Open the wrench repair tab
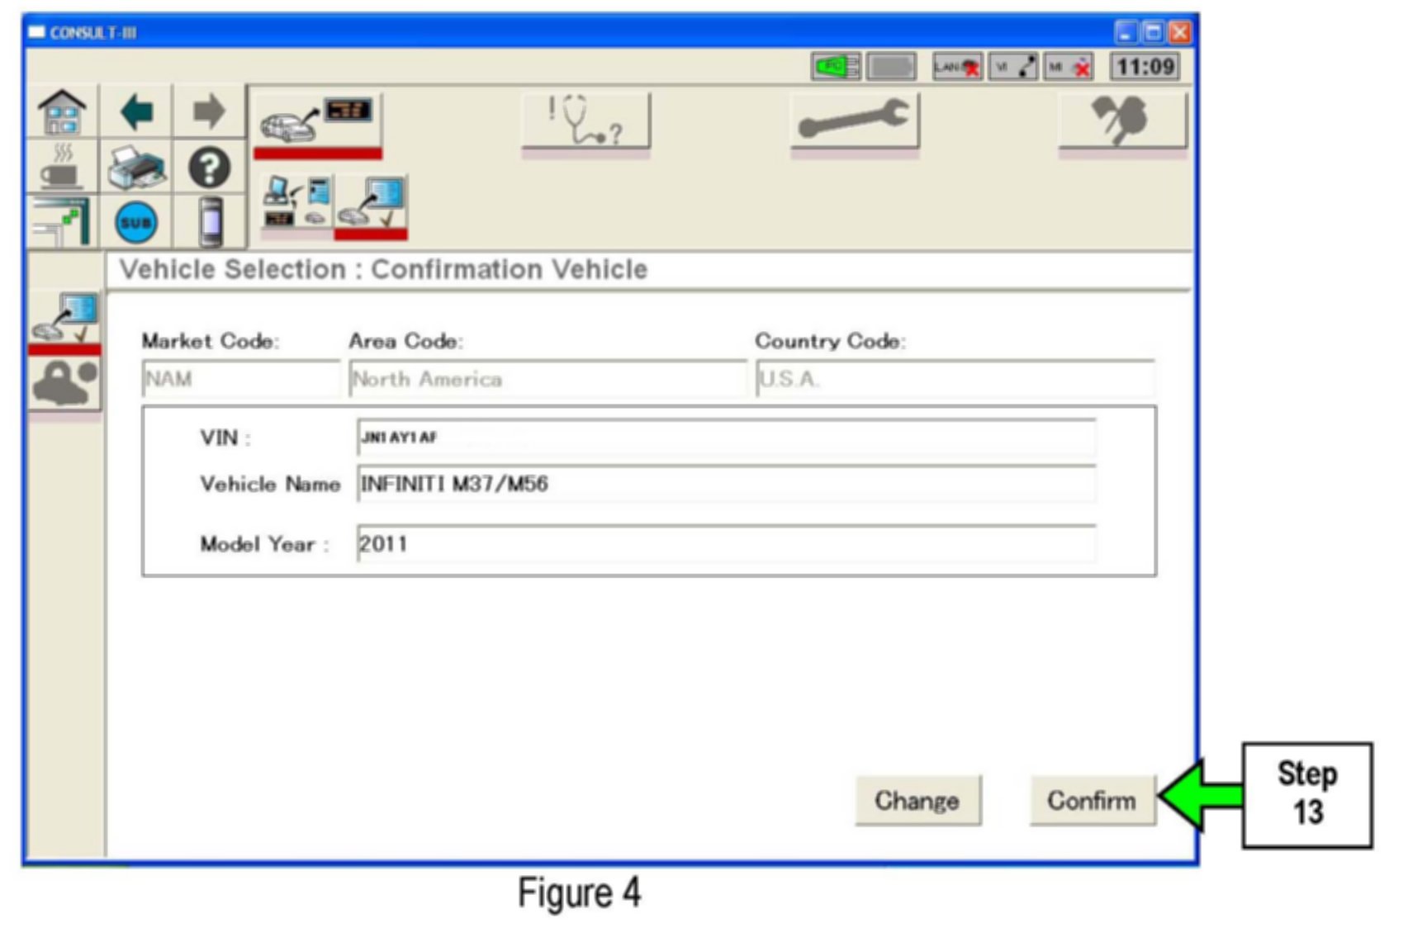1408x937 pixels. tap(854, 121)
